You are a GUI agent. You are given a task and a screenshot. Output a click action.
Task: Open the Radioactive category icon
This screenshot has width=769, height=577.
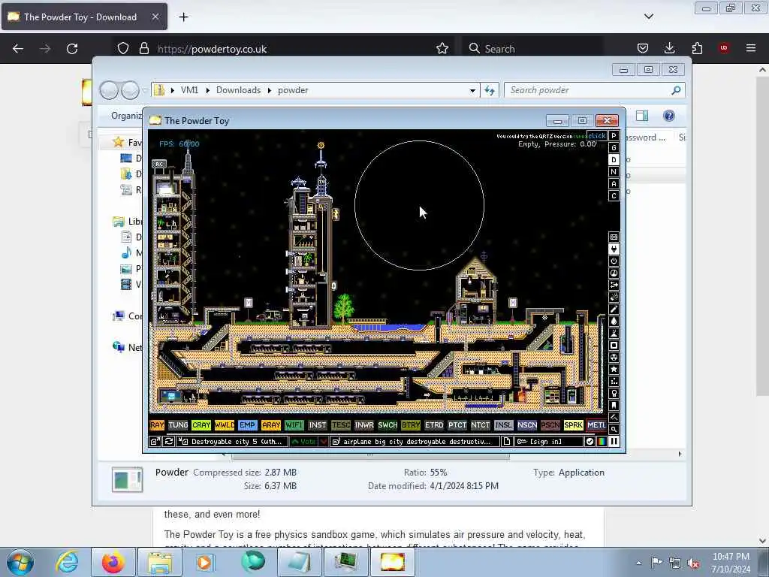point(614,357)
